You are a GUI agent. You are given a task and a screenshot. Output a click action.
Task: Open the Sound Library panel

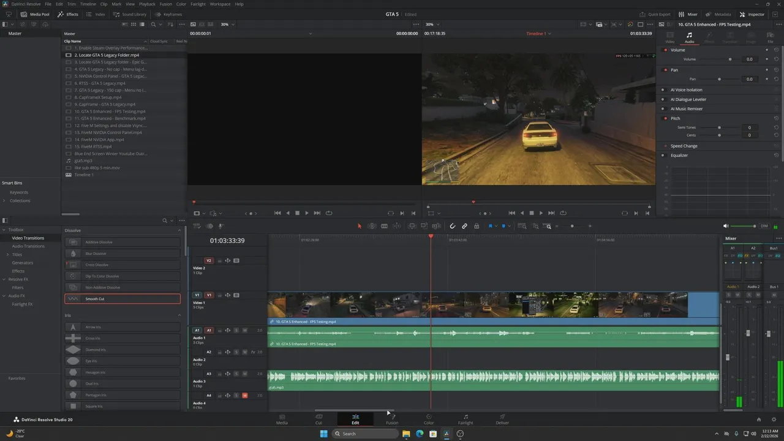[130, 14]
